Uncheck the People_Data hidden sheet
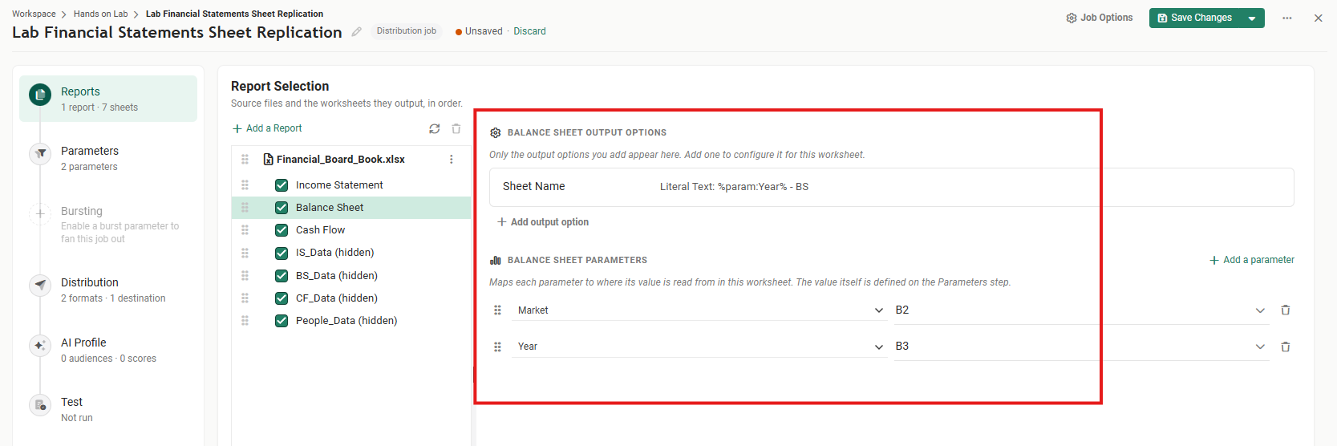Screen dimensions: 1337x446 (x=282, y=321)
